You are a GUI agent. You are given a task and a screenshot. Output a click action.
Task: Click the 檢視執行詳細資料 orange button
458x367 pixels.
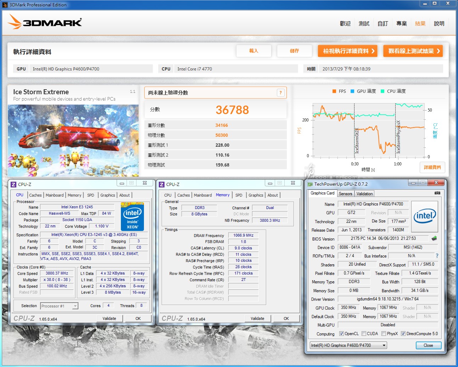coord(348,51)
